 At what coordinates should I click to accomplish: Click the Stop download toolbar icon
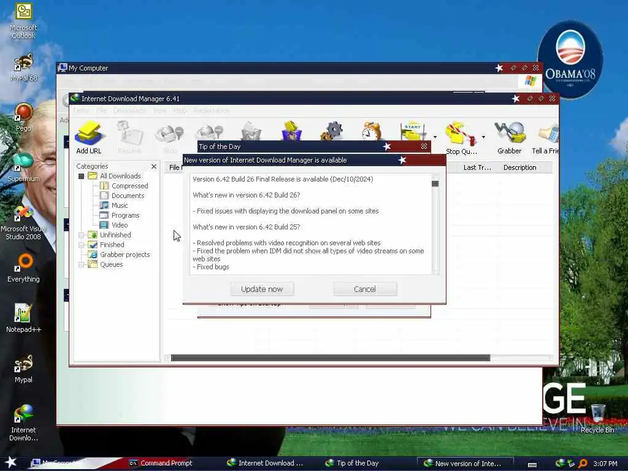coord(170,137)
